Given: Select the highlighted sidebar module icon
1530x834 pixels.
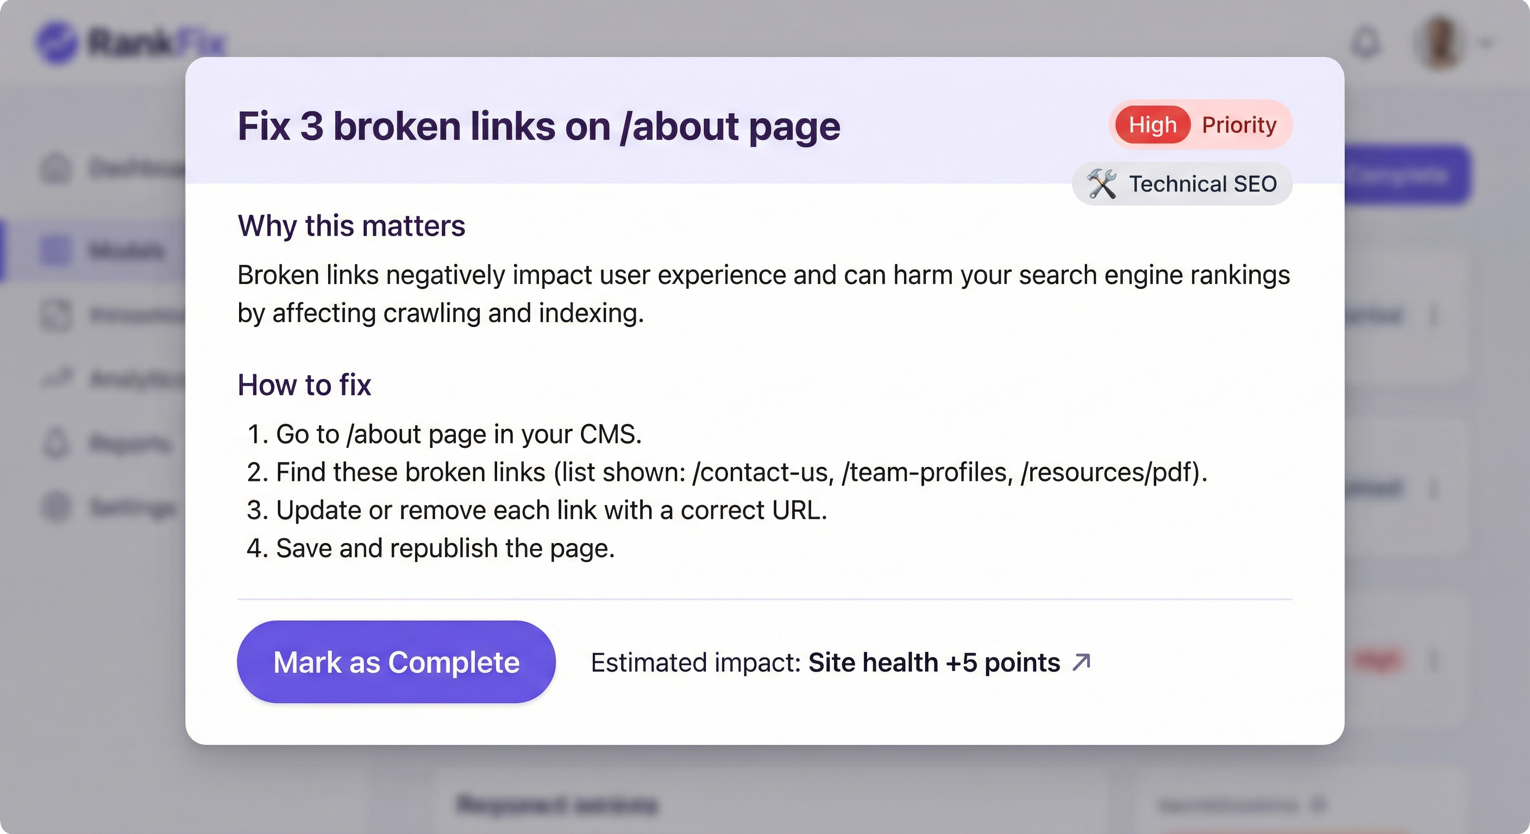Looking at the screenshot, I should pos(56,250).
